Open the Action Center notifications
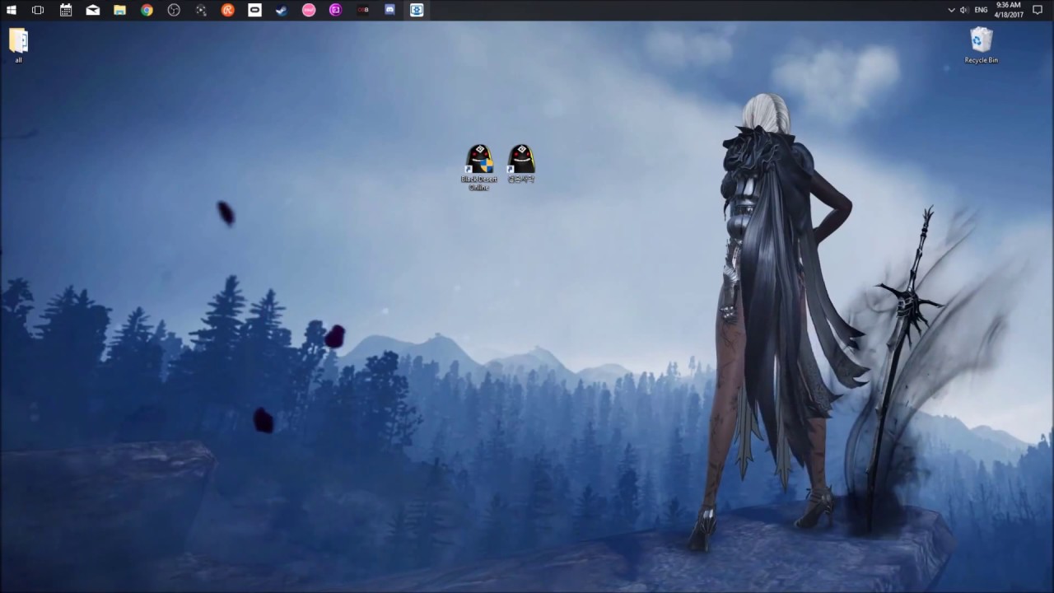The width and height of the screenshot is (1054, 593). (x=1038, y=10)
